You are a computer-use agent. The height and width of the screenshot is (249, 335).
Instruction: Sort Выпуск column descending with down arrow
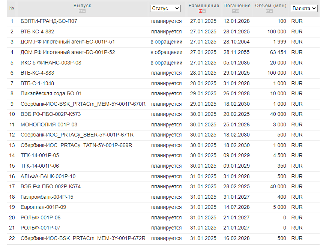point(84,11)
